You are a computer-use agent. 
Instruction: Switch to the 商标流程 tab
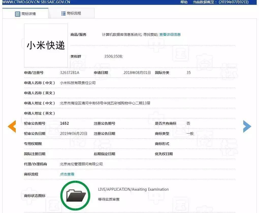[x=74, y=13]
